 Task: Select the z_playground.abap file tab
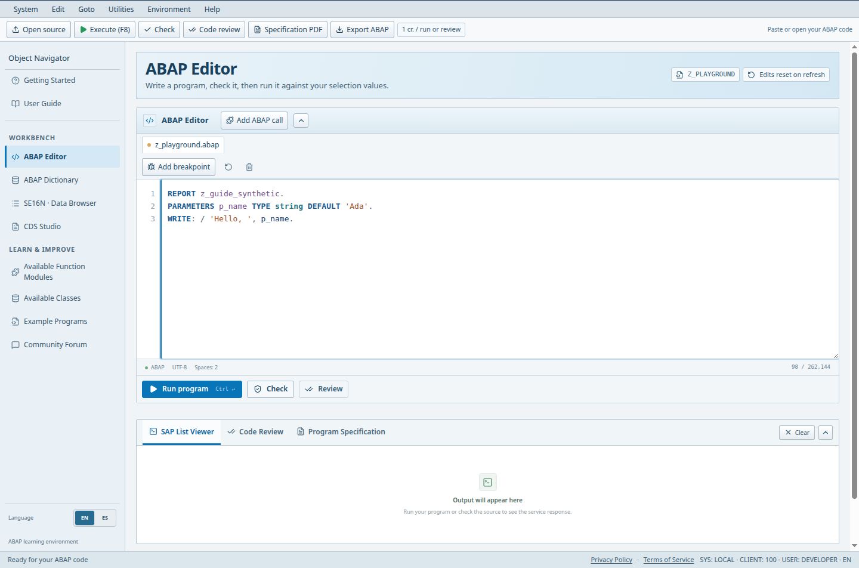point(183,145)
